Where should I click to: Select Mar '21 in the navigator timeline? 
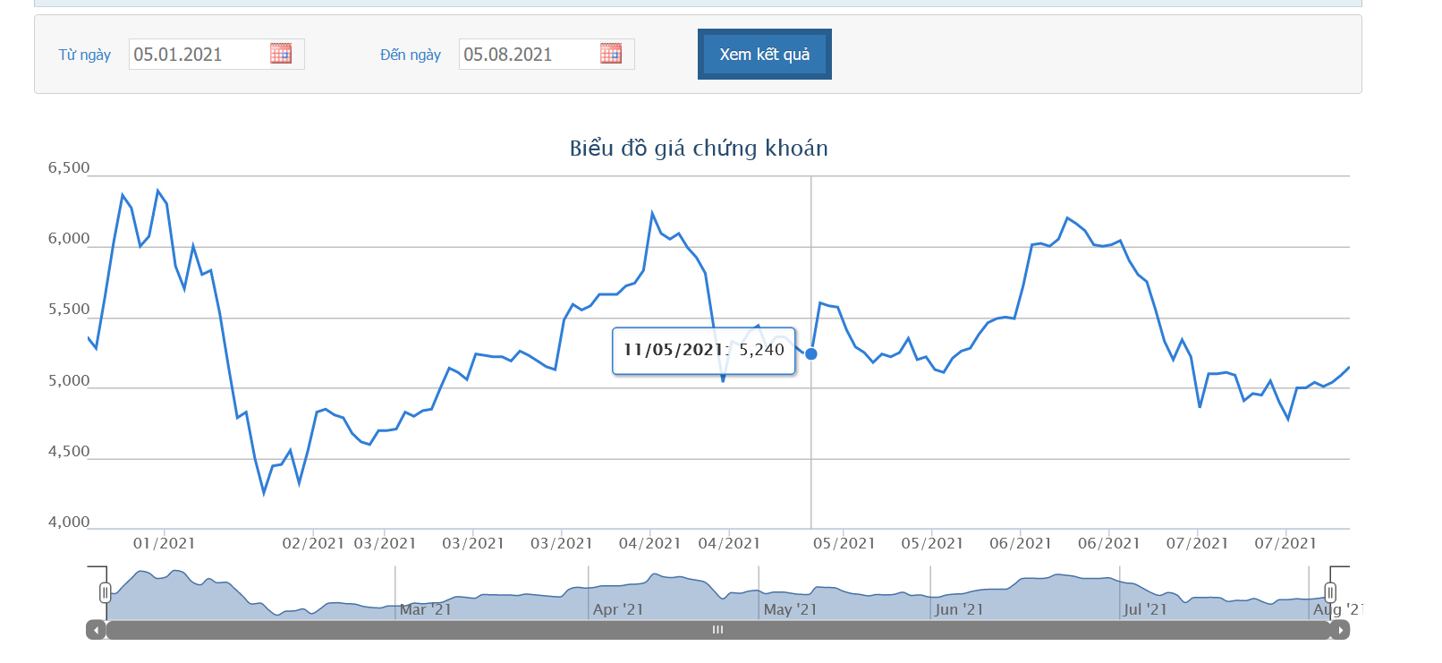[426, 609]
